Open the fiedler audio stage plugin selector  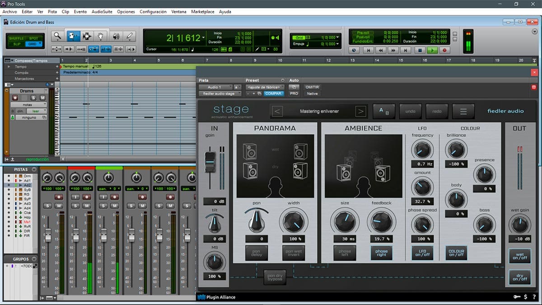[221, 94]
